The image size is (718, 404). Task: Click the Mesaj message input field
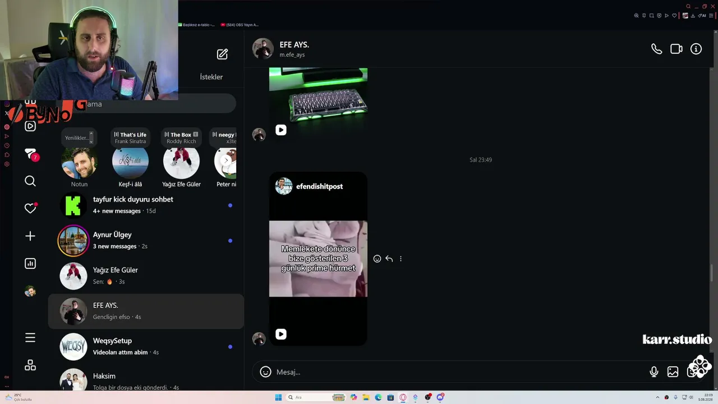[459, 372]
